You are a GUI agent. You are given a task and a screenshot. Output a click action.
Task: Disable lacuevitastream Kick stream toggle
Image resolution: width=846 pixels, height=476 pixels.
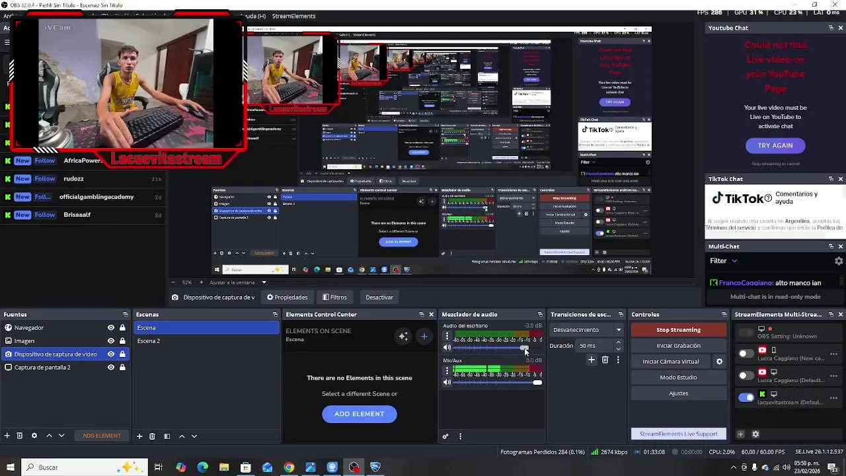pos(746,397)
